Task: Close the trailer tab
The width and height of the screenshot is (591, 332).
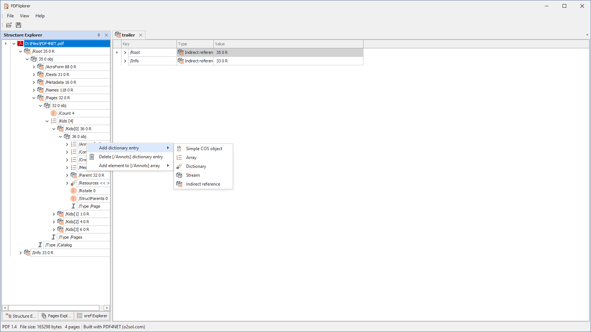Action: click(141, 35)
